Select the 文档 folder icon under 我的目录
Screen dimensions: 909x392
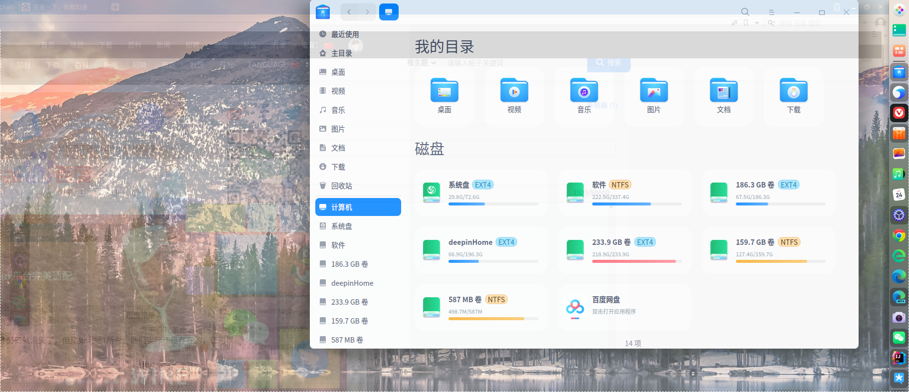click(724, 90)
